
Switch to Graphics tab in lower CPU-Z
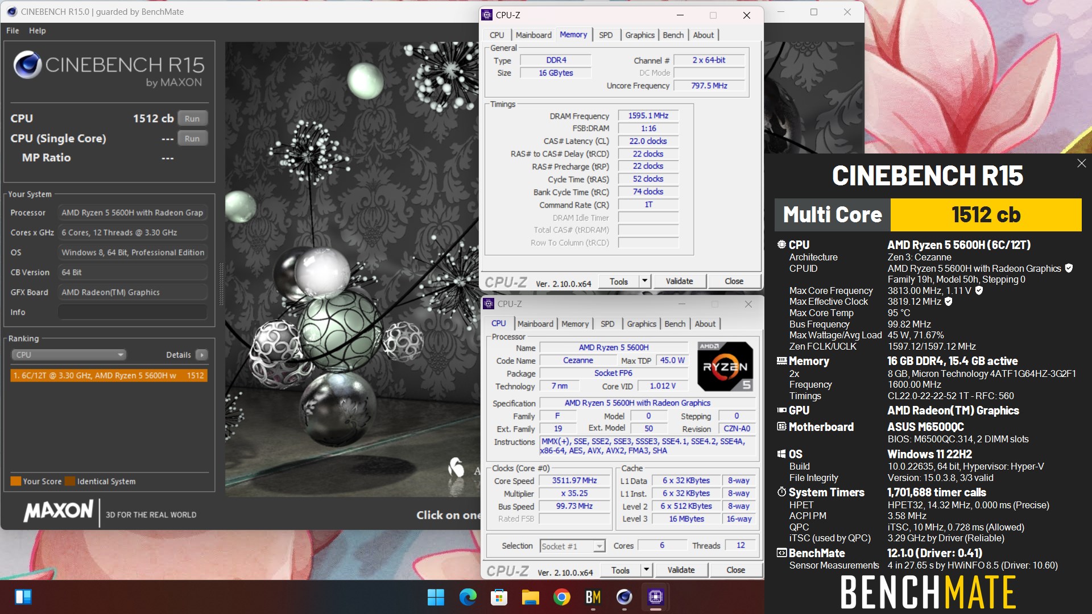(x=642, y=324)
